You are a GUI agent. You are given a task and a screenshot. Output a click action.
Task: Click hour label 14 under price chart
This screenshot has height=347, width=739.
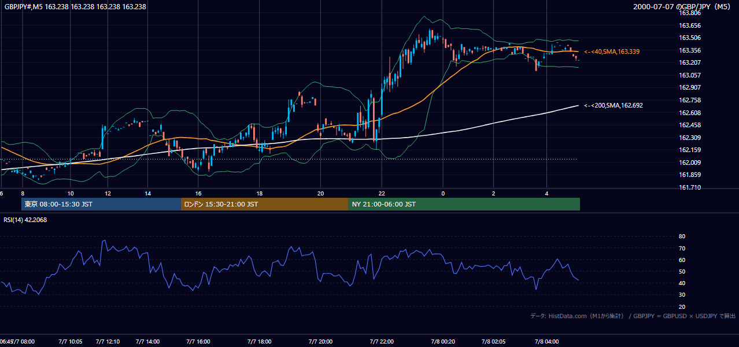click(x=147, y=193)
